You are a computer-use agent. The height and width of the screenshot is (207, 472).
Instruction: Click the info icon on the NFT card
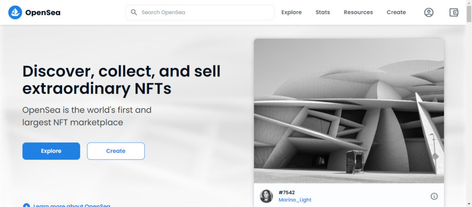[434, 196]
